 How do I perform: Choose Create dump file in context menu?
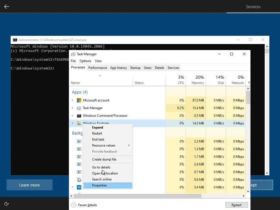click(x=108, y=159)
